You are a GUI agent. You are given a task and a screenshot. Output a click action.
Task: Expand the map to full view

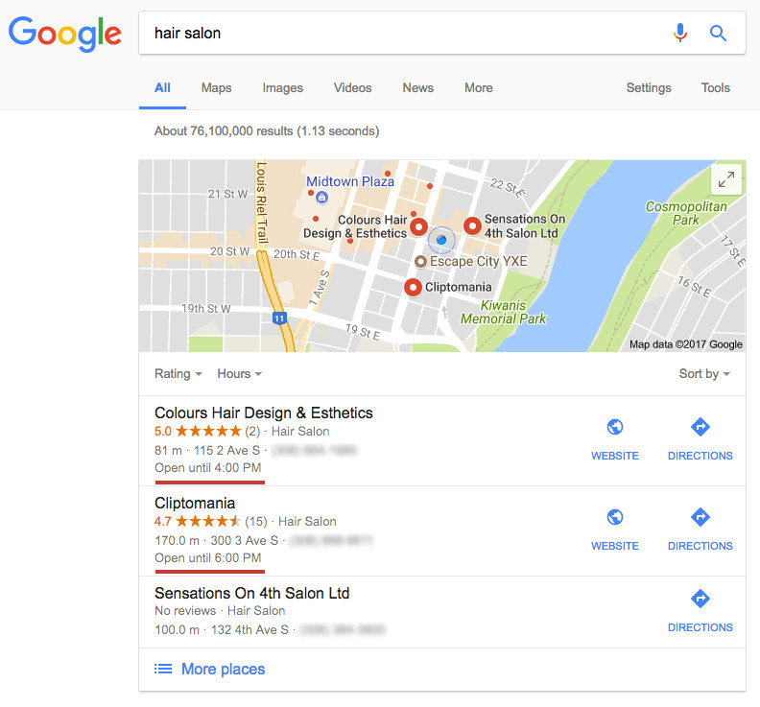pos(725,179)
